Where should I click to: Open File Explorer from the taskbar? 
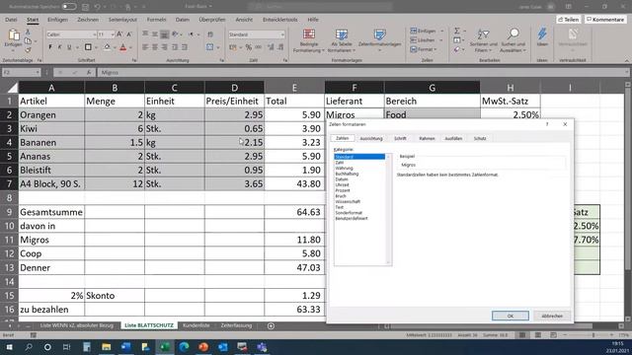[x=106, y=346]
